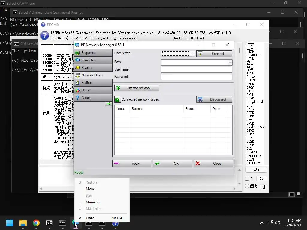The image size is (307, 230).
Task: Click the APP.exe console window icon
Action: click(x=3, y=4)
